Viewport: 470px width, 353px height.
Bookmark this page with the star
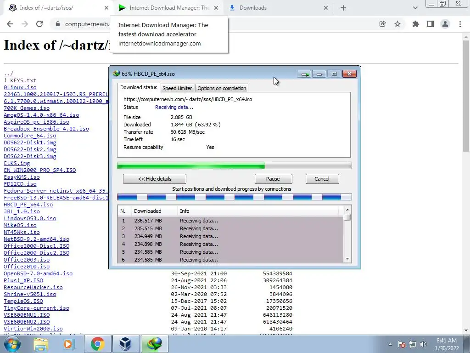point(397,24)
